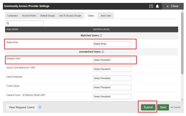The image size is (186, 116).
Task: Click PDK user Fraser David
Action: point(13,86)
